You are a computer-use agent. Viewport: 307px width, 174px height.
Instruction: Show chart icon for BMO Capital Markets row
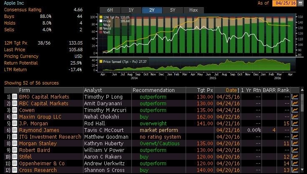coord(294,97)
